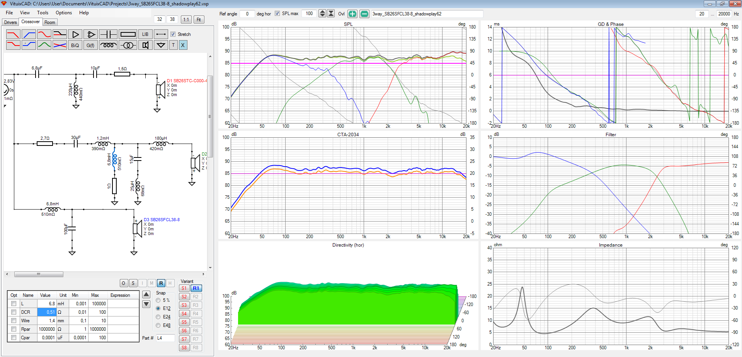This screenshot has width=742, height=357.
Task: Click the Part # field containing L4
Action: point(166,338)
